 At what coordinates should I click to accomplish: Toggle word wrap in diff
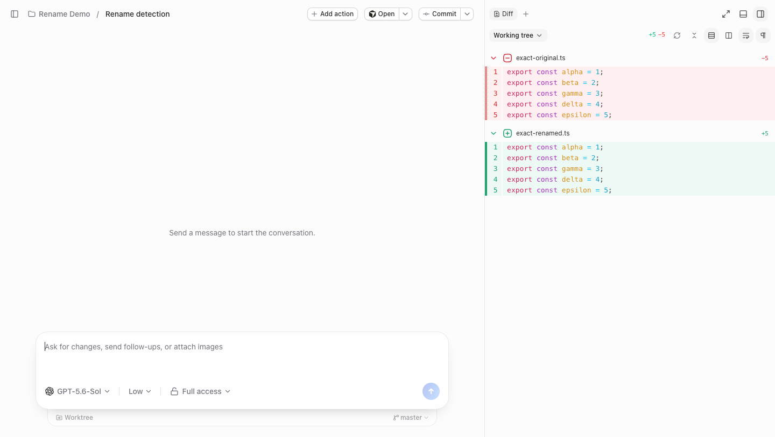click(746, 35)
